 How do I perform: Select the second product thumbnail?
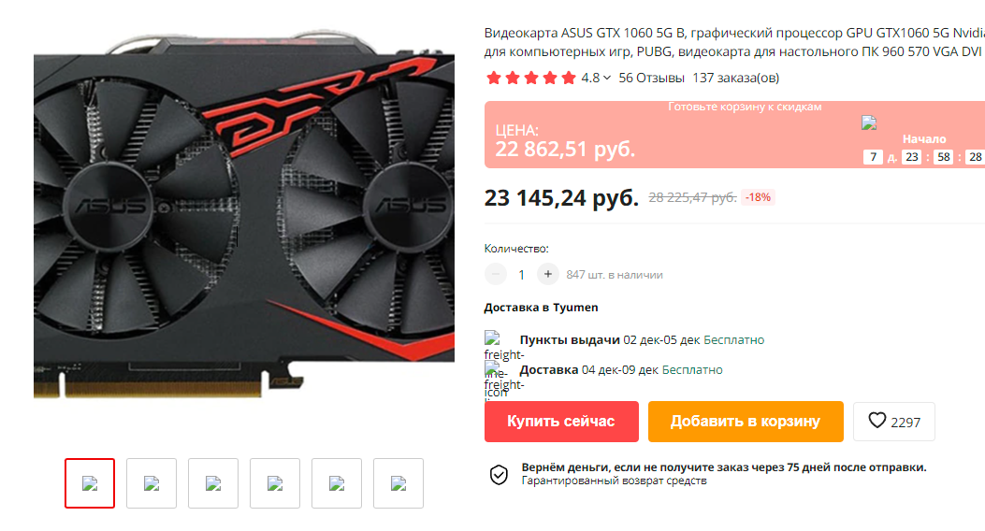[x=152, y=483]
